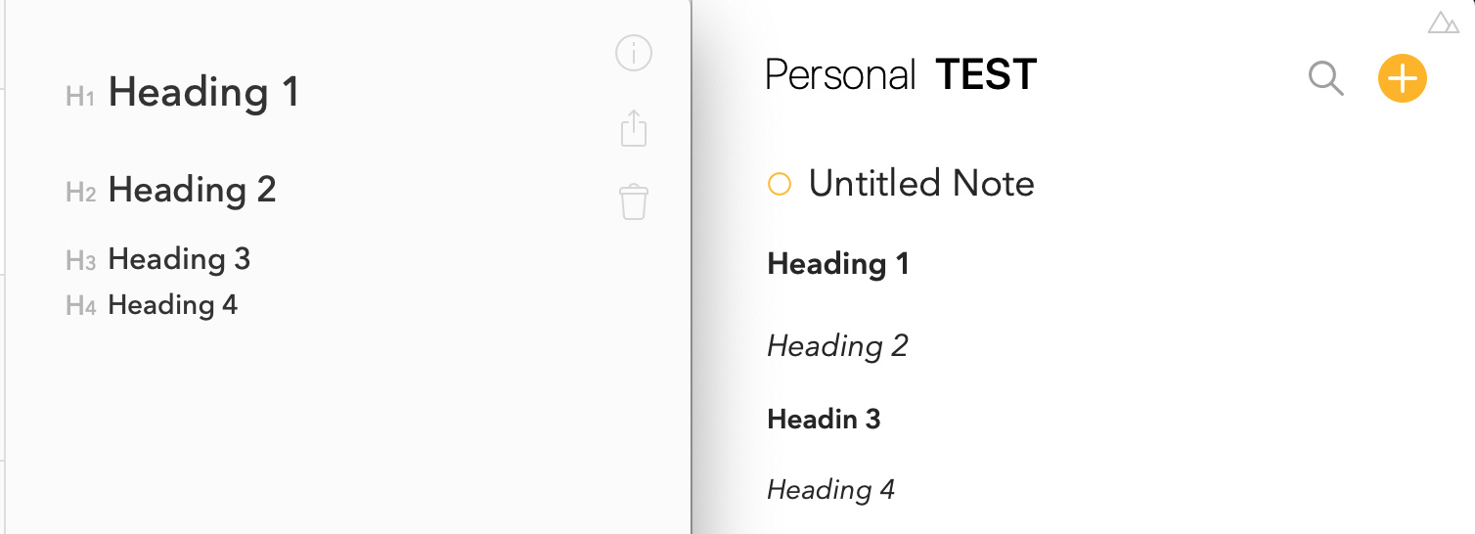The image size is (1475, 534).
Task: Jump to Heading 1 in the outline
Action: (203, 93)
